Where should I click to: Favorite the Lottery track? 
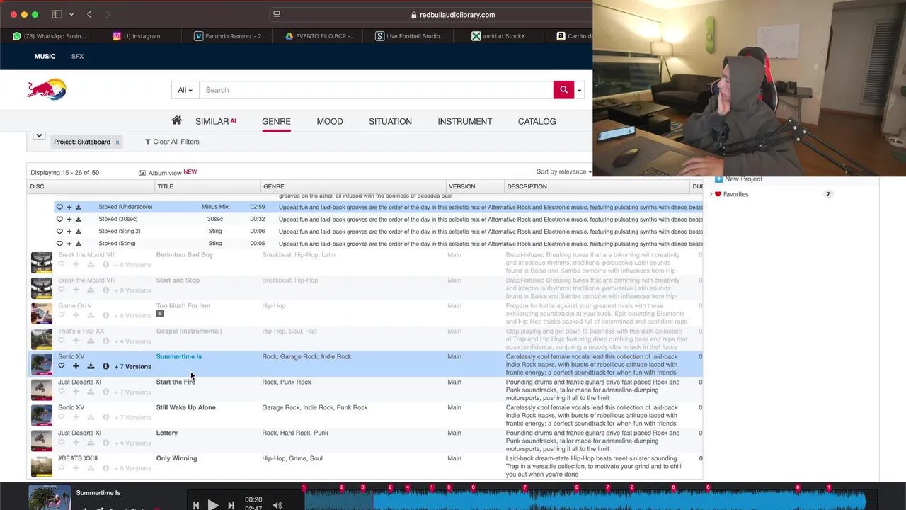click(62, 443)
